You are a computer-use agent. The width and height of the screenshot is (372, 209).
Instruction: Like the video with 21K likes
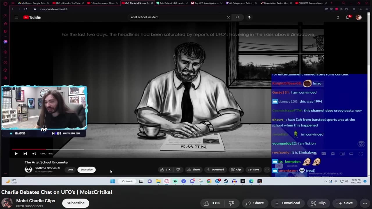pos(165,170)
